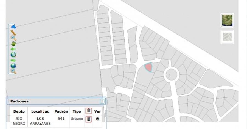Select the ruler measure tool
The width and height of the screenshot is (247, 129).
13,32
